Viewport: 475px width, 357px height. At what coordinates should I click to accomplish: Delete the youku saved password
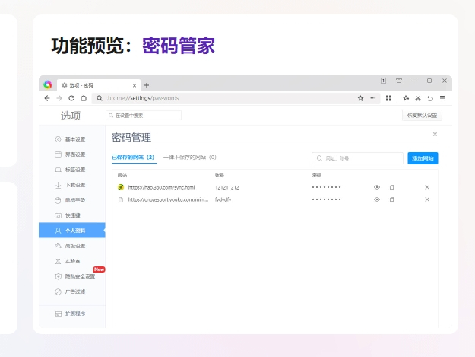[x=427, y=199]
